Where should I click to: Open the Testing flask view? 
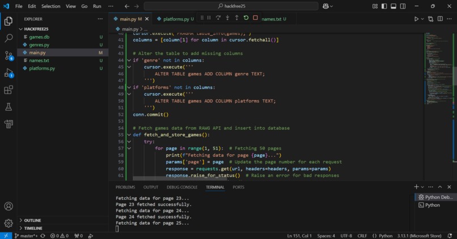(9, 107)
